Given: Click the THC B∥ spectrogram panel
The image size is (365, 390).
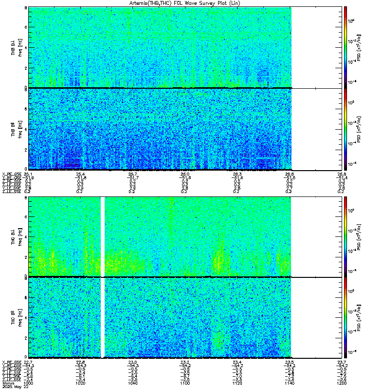Looking at the screenshot, I should coord(185,318).
